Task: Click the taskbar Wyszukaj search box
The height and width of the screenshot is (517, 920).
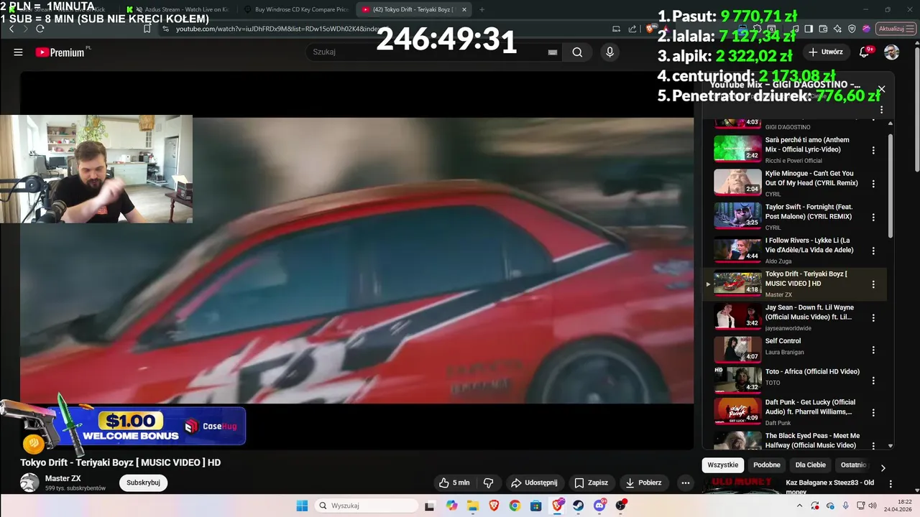Action: (x=365, y=506)
